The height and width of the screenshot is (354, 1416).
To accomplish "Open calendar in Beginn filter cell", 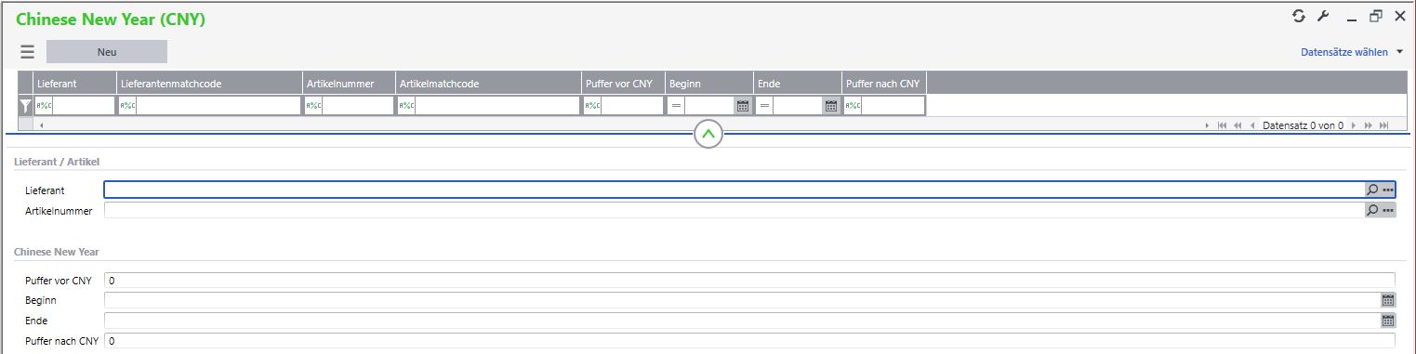I will pyautogui.click(x=743, y=106).
